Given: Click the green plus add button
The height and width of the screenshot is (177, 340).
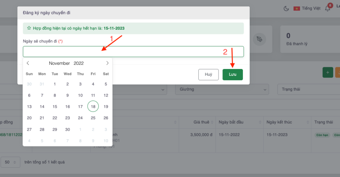Looking at the screenshot, I should pyautogui.click(x=328, y=72).
